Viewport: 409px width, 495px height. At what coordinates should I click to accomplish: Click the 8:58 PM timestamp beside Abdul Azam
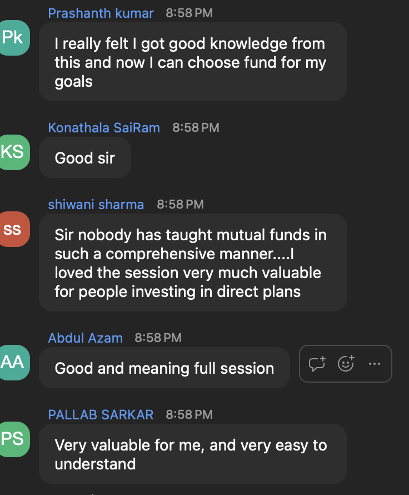[x=158, y=338]
